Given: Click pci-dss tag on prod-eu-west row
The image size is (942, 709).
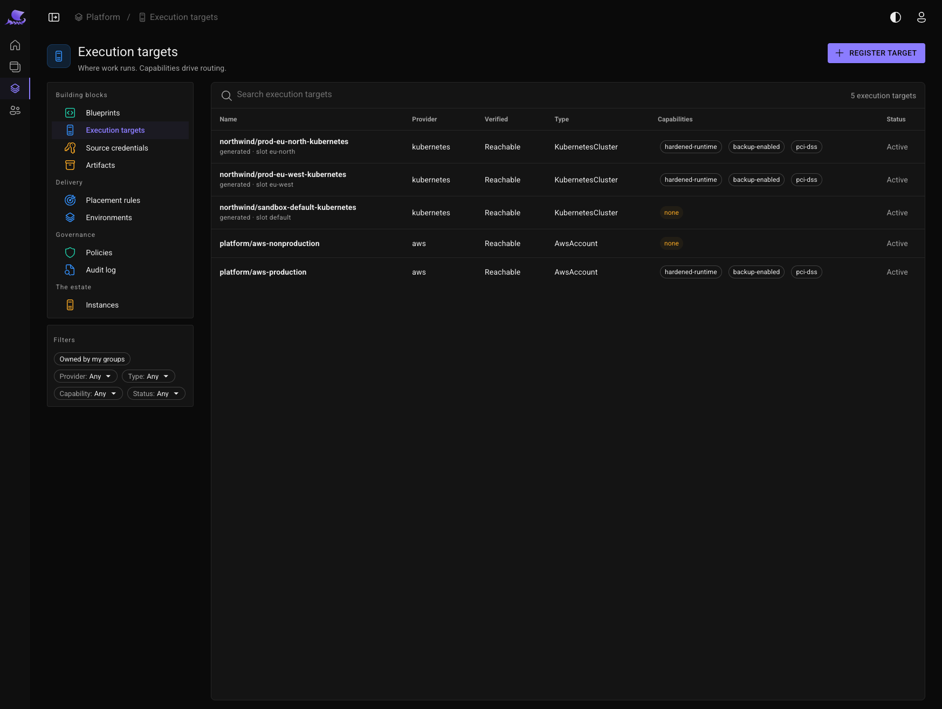Looking at the screenshot, I should pos(806,180).
